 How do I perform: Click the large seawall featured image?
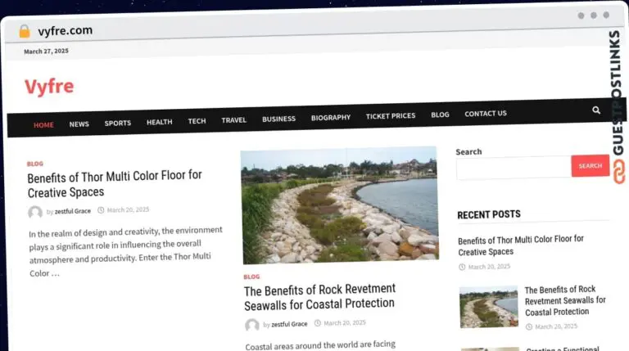[x=339, y=205]
